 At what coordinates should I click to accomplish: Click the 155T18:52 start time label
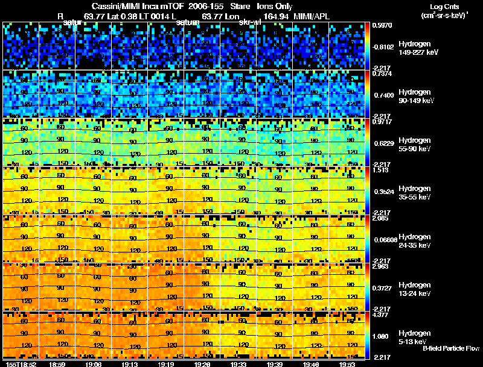21,364
